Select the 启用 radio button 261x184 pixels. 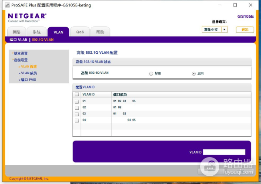(x=194, y=74)
